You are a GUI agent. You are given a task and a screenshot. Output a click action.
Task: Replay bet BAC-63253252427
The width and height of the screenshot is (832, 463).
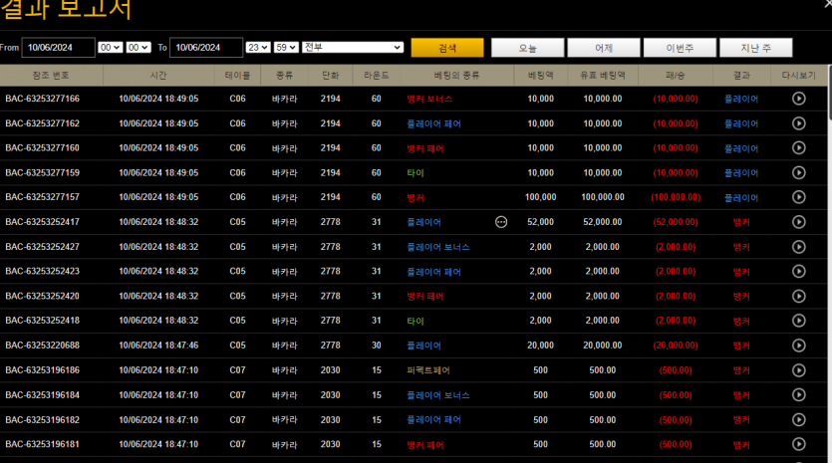point(798,247)
